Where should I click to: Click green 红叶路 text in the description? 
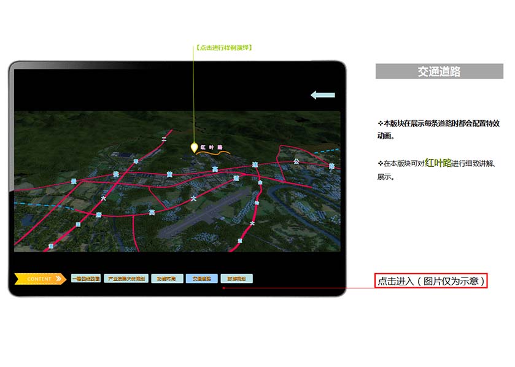tap(438, 163)
